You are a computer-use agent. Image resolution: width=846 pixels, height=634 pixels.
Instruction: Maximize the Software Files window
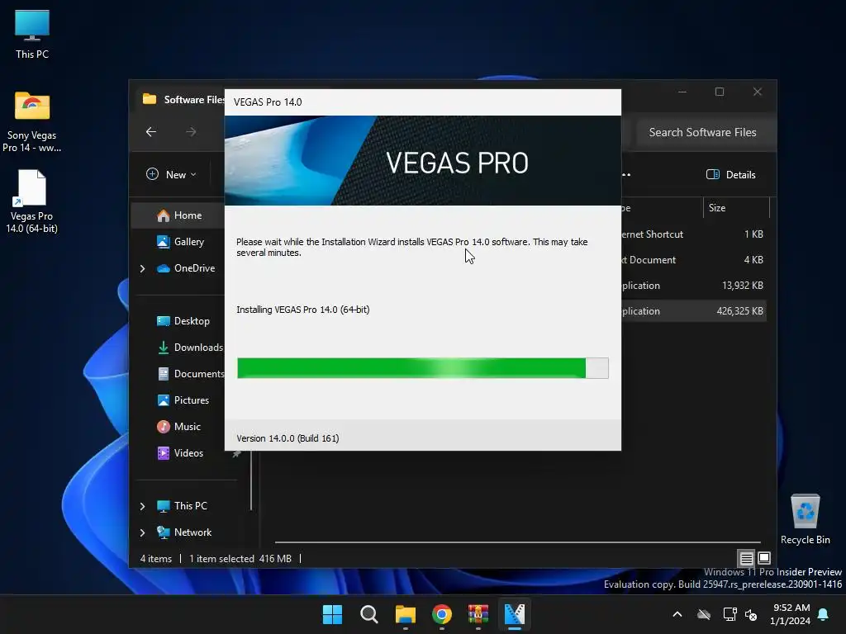720,92
